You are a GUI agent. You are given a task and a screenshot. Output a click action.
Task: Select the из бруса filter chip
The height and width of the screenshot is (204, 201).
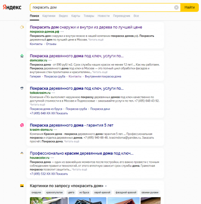(84, 193)
